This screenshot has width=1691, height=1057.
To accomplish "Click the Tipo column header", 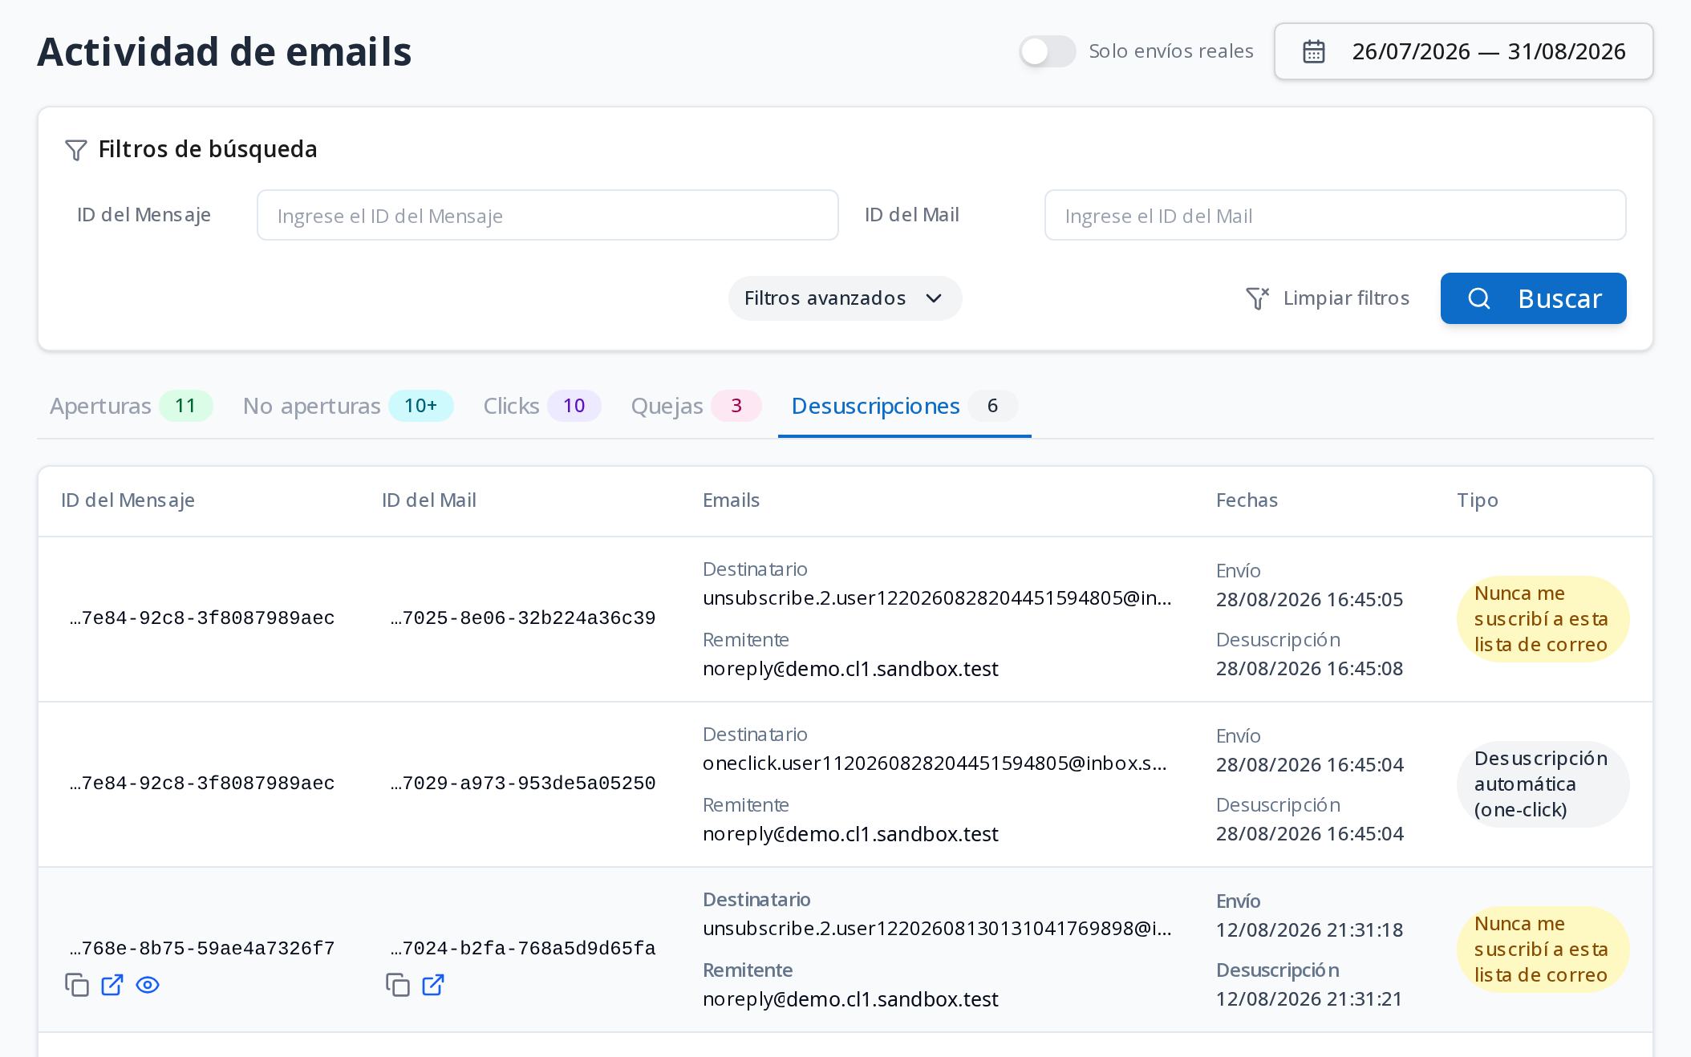I will pyautogui.click(x=1478, y=500).
